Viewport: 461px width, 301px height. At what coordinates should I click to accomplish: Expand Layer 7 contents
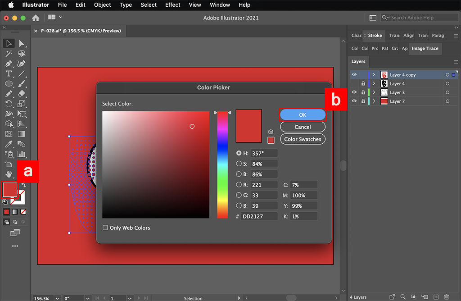click(x=374, y=101)
